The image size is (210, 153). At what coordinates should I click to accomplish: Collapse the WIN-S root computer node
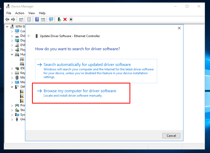click(7, 27)
